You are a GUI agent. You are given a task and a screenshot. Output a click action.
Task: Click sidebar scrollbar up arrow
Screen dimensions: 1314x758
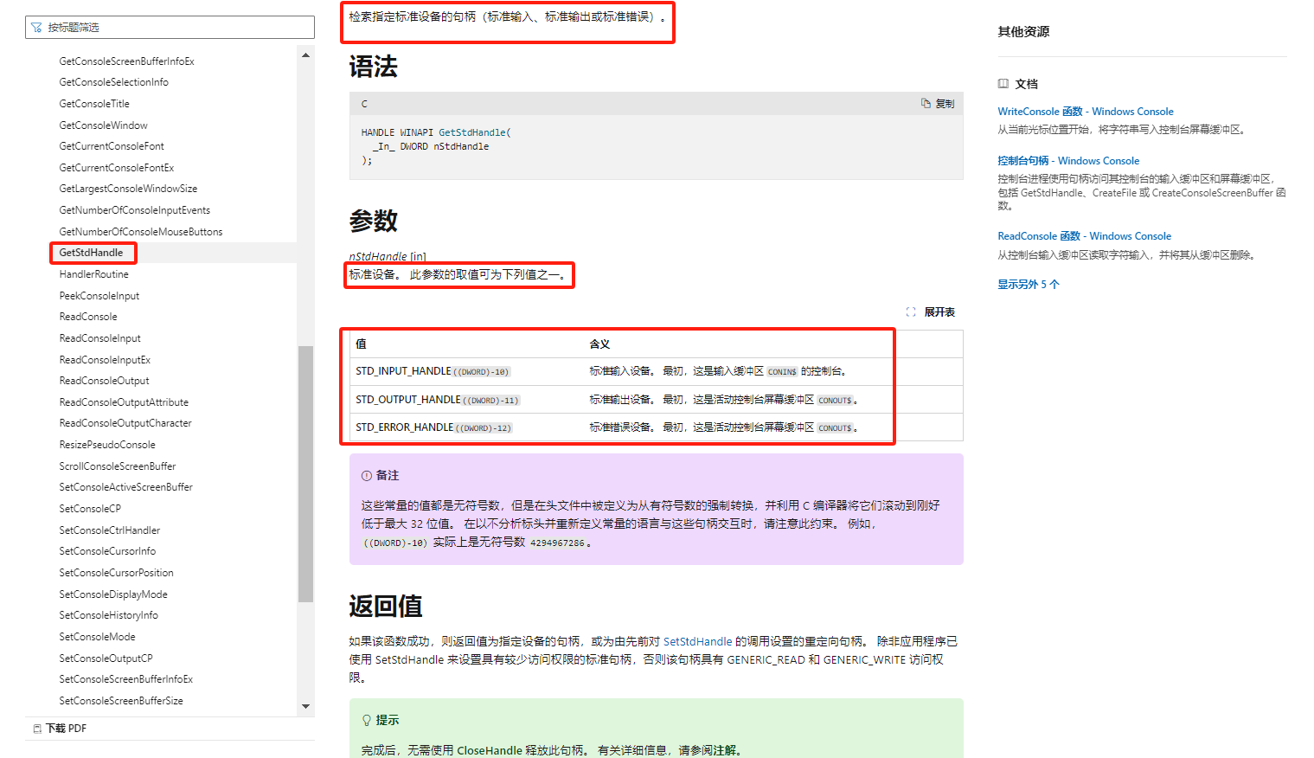click(x=305, y=55)
